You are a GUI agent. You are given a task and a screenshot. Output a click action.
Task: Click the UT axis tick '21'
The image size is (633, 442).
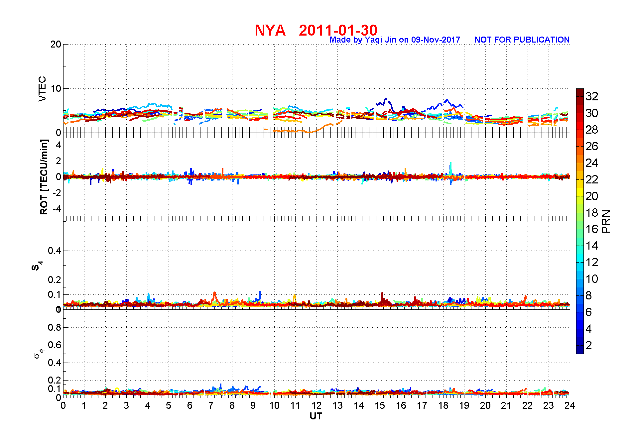pyautogui.click(x=506, y=405)
